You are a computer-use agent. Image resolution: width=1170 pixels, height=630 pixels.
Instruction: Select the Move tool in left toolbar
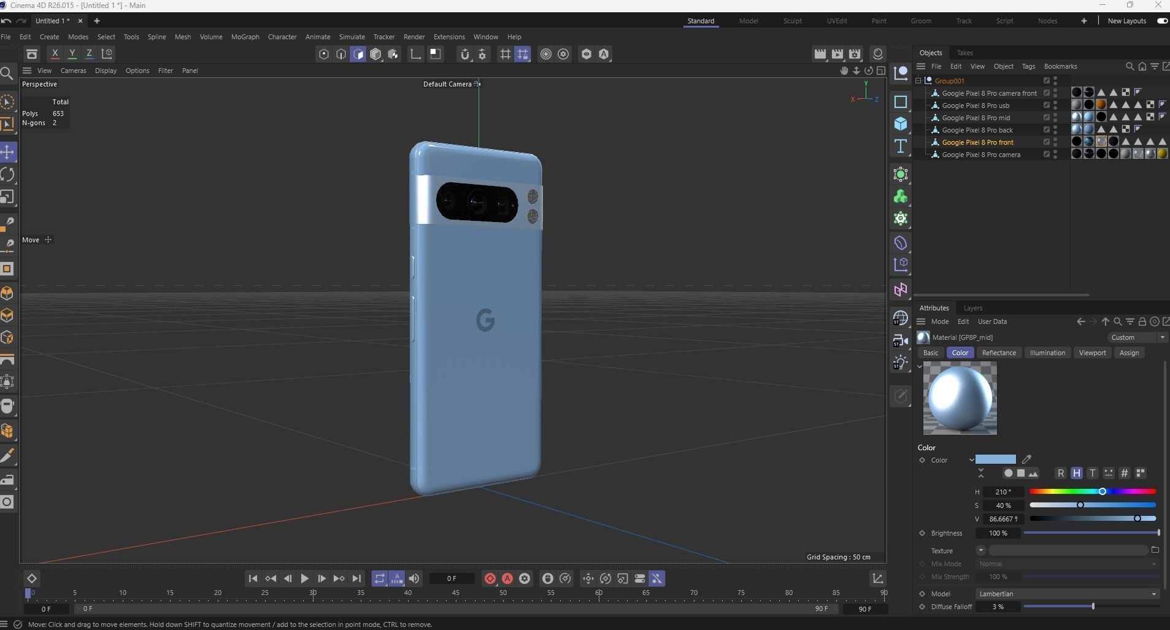(7, 152)
